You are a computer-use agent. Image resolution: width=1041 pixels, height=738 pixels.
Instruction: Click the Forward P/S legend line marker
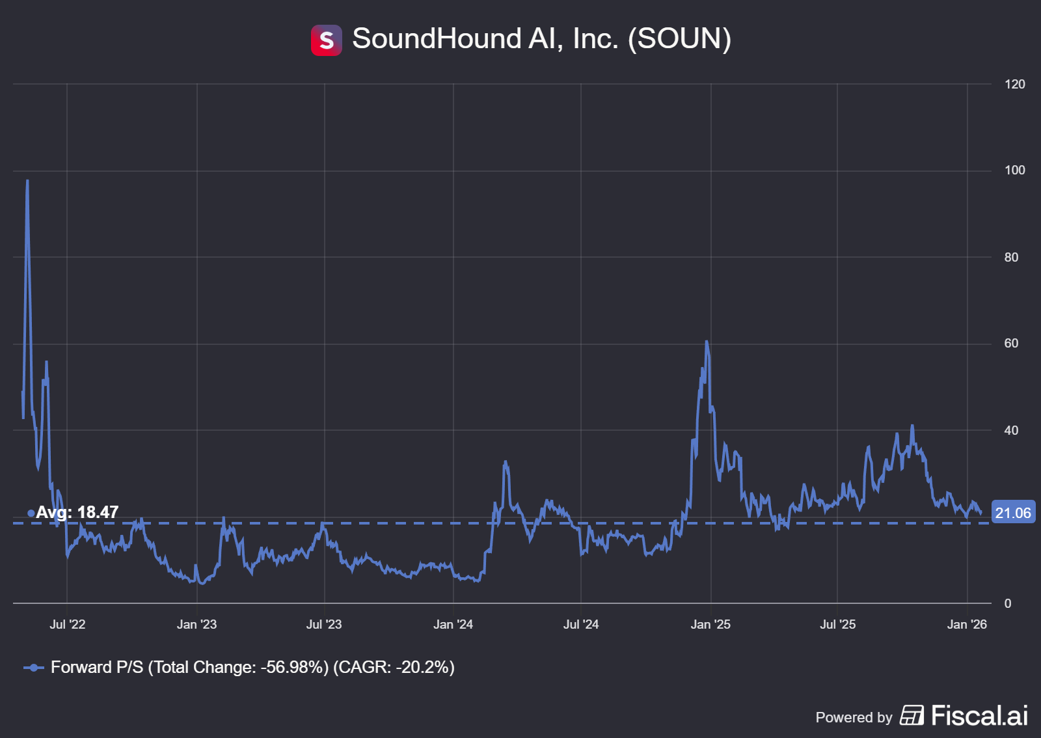point(33,668)
